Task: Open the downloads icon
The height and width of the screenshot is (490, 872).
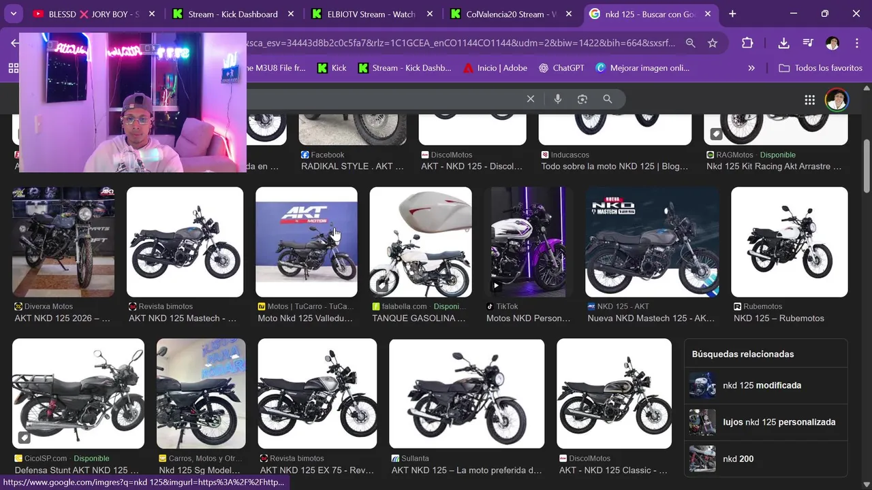Action: (x=783, y=43)
